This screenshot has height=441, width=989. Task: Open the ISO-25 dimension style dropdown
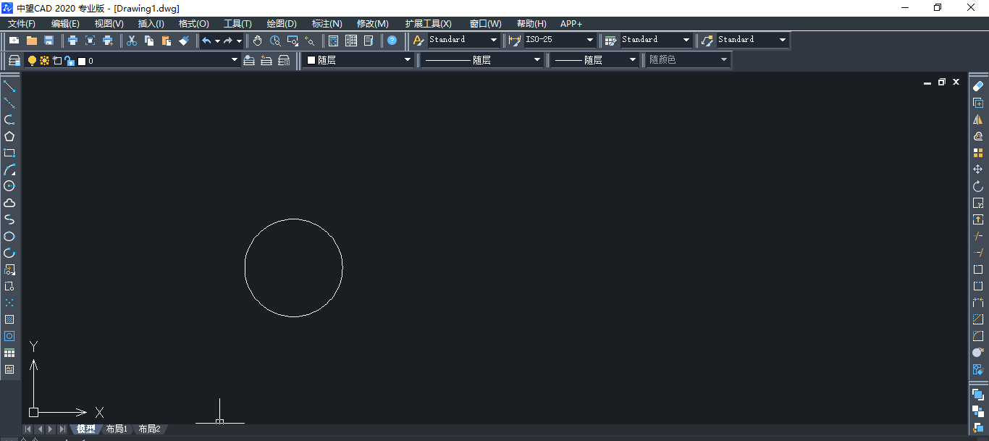point(590,41)
